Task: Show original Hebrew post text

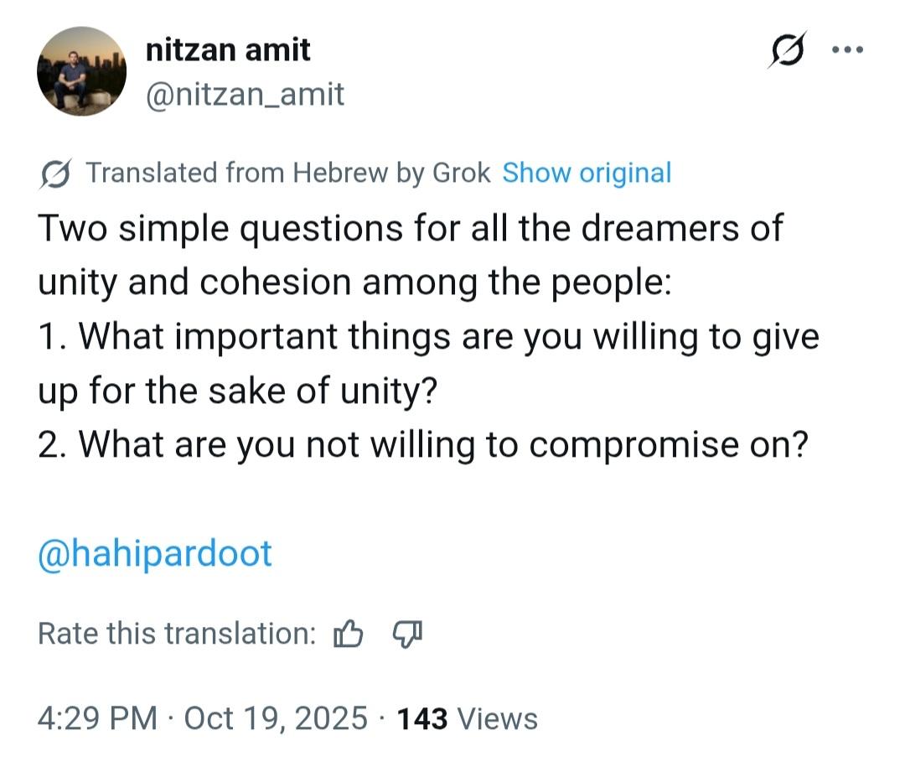Action: point(587,174)
